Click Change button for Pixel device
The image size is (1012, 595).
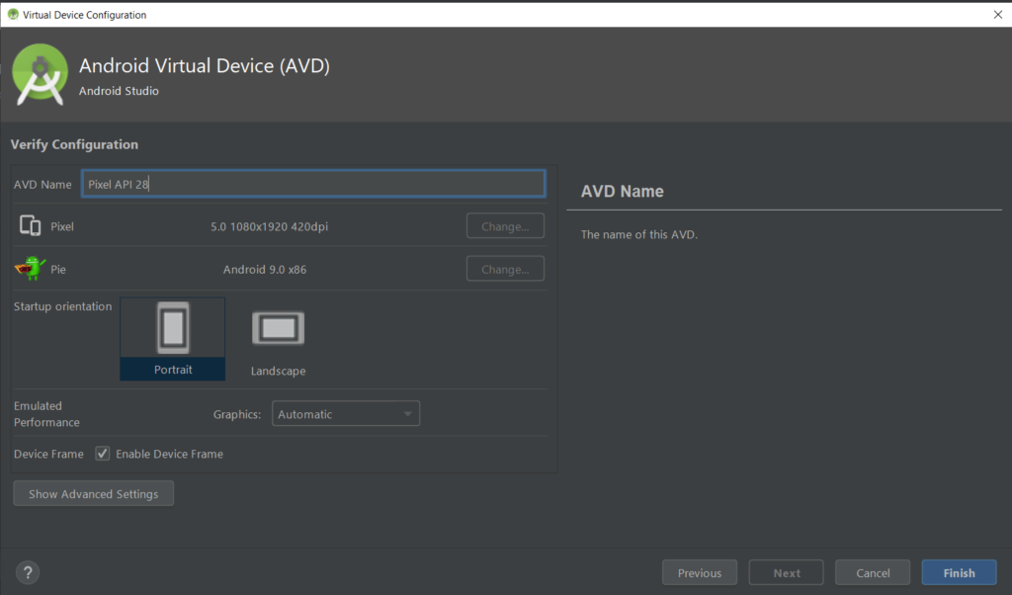505,226
